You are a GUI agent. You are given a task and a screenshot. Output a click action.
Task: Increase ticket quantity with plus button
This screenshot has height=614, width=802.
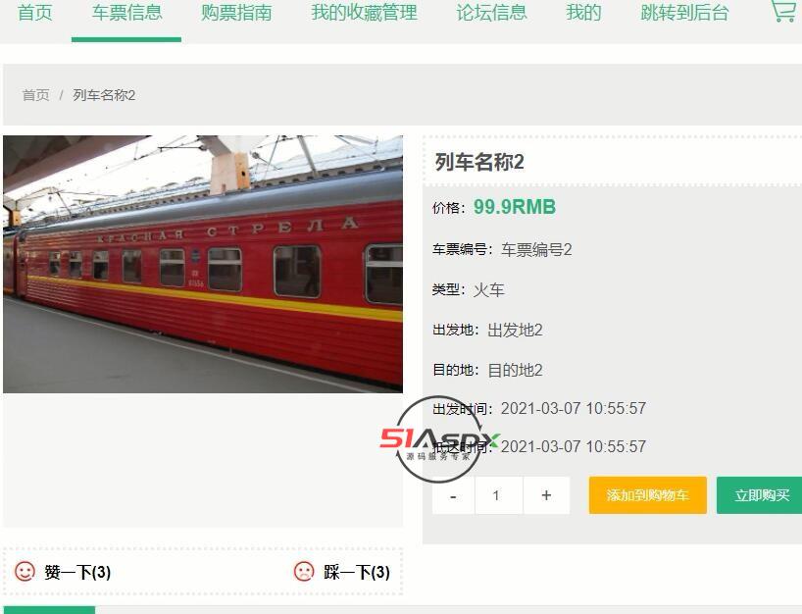click(546, 495)
